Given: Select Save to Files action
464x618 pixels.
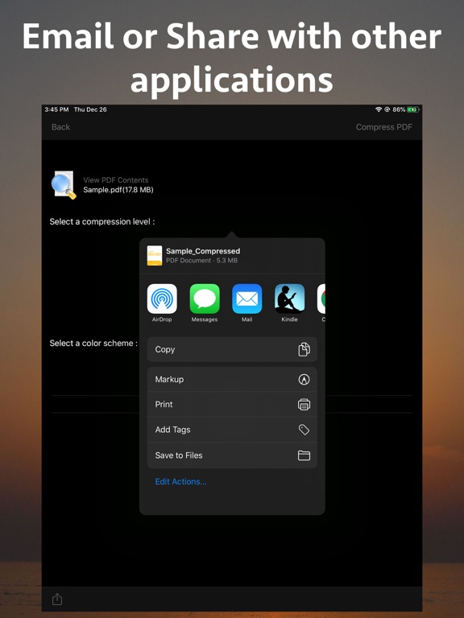Looking at the screenshot, I should (232, 455).
